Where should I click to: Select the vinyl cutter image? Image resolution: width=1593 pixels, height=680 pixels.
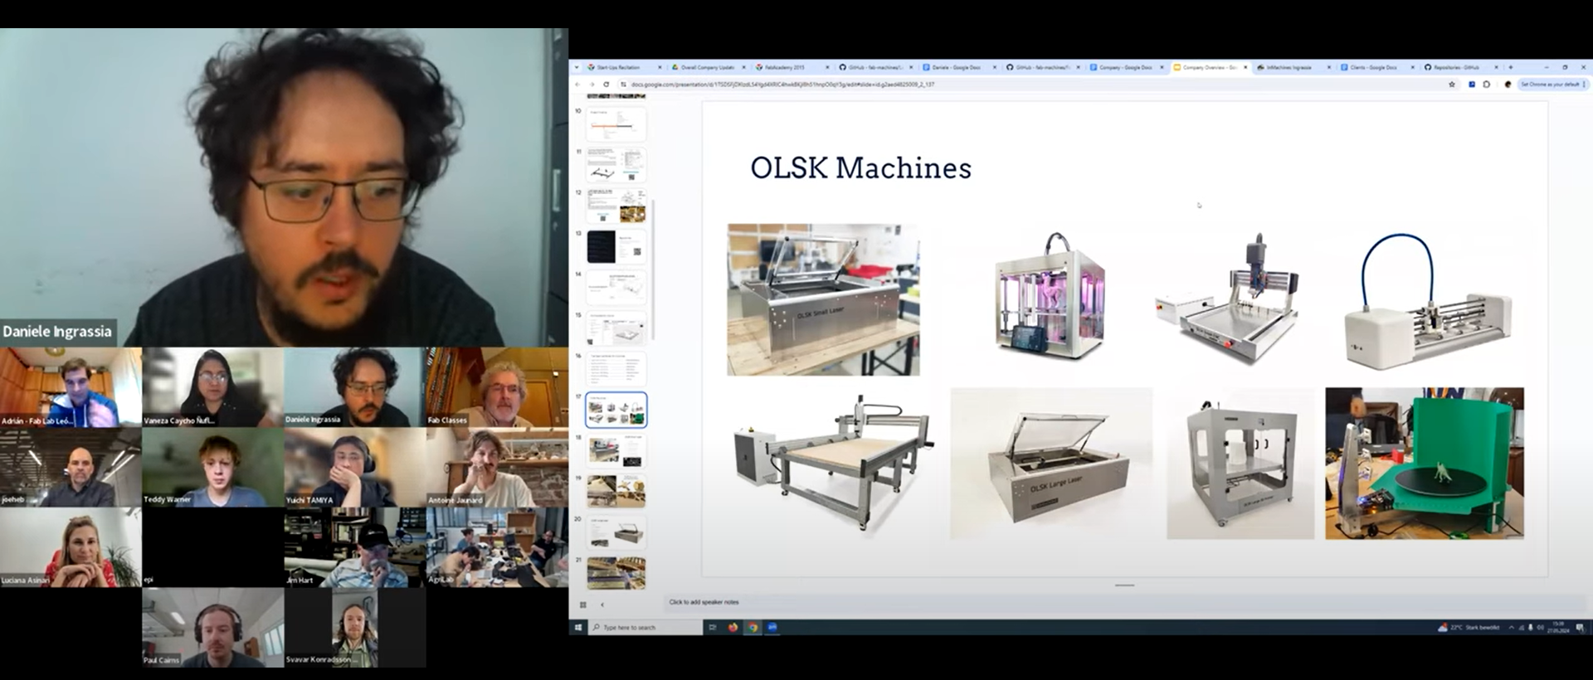(1428, 300)
